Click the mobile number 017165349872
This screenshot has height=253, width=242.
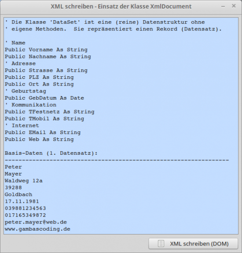click(x=26, y=215)
